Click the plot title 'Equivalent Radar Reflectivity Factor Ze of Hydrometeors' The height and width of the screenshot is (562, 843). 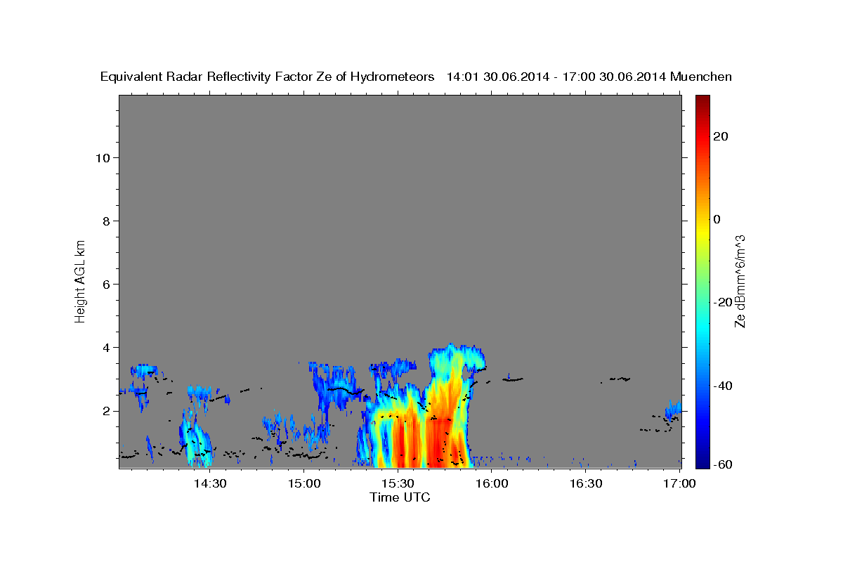(x=268, y=77)
